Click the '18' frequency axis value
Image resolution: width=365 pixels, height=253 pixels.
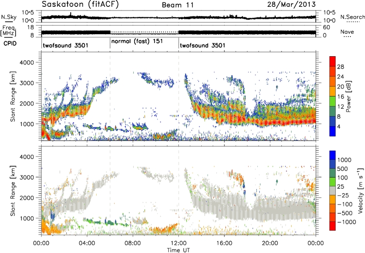tap(31, 27)
